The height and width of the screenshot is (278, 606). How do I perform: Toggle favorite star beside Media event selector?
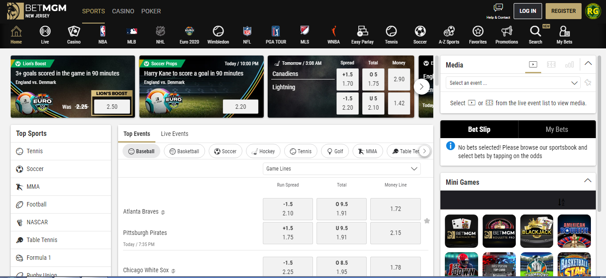tap(588, 83)
